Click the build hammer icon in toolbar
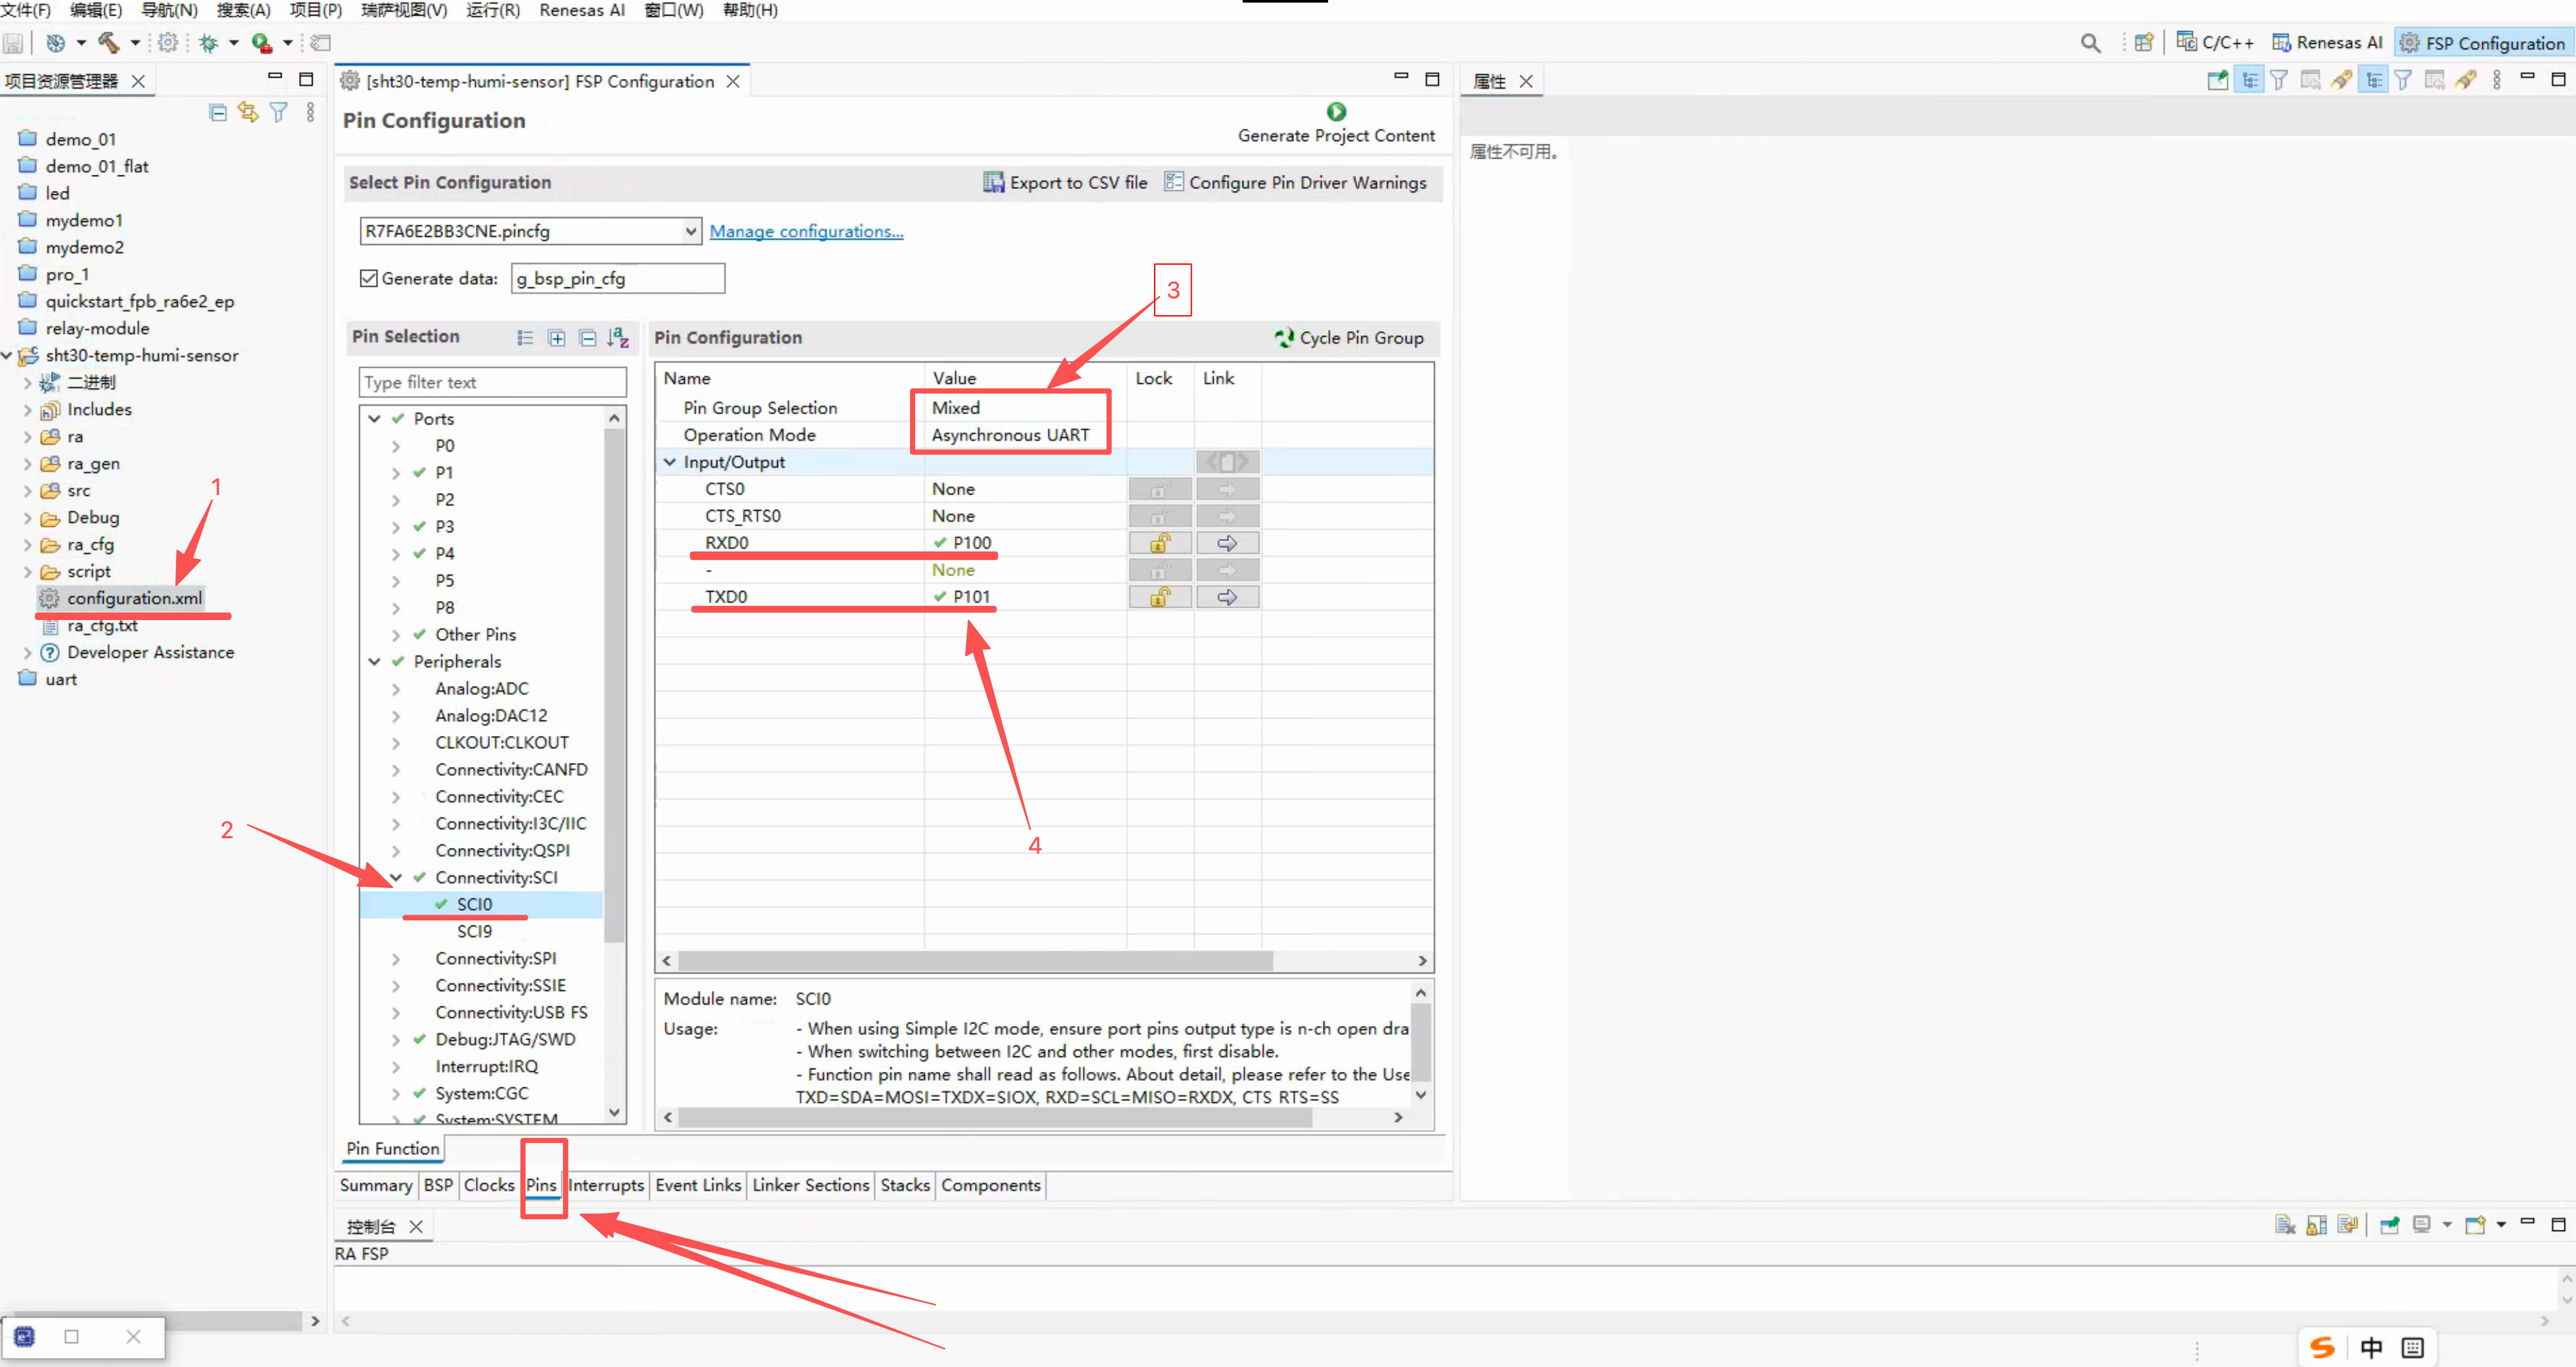 [x=108, y=43]
